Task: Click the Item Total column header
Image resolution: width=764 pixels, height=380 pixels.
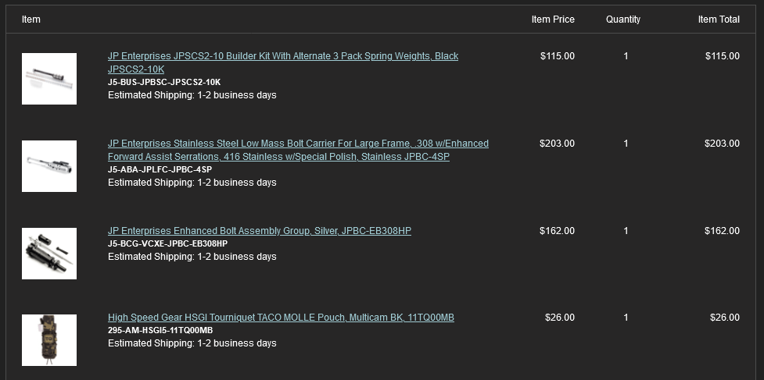Action: click(719, 20)
